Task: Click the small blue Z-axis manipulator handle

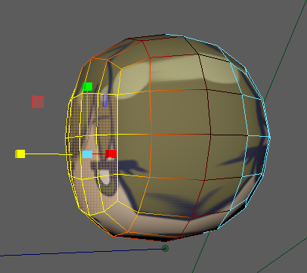Action: tap(105, 100)
